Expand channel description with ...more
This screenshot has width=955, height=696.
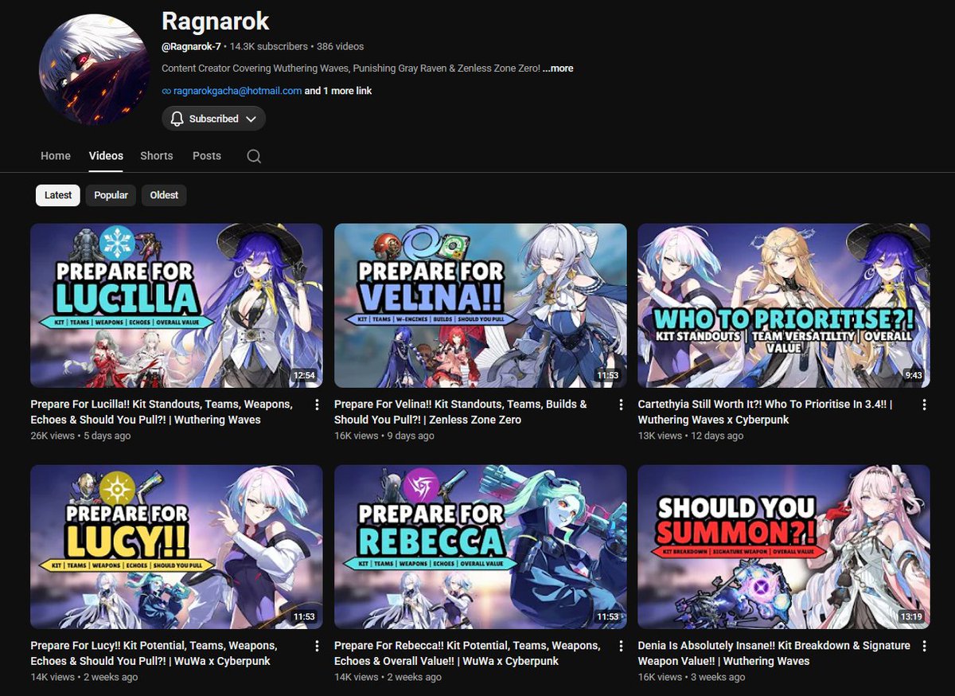[x=558, y=68]
